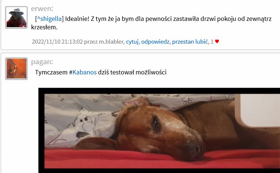Click the word krzesłem in erwen's message
The width and height of the screenshot is (280, 173).
[x=44, y=27]
